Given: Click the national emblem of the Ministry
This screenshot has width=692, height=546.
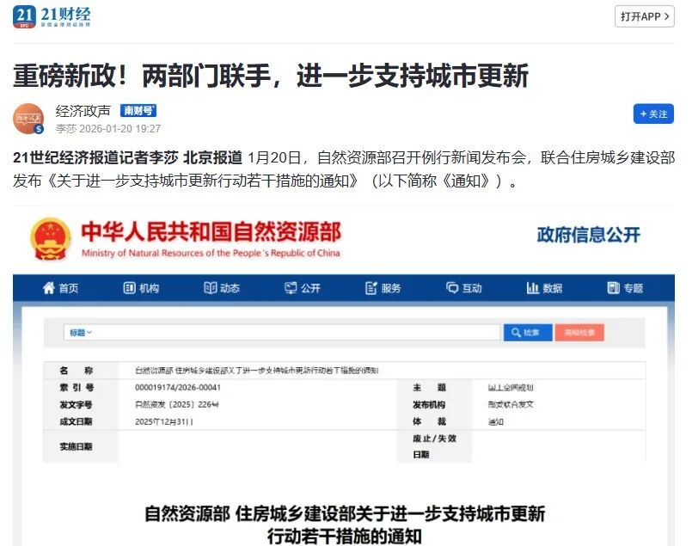Looking at the screenshot, I should click(51, 238).
